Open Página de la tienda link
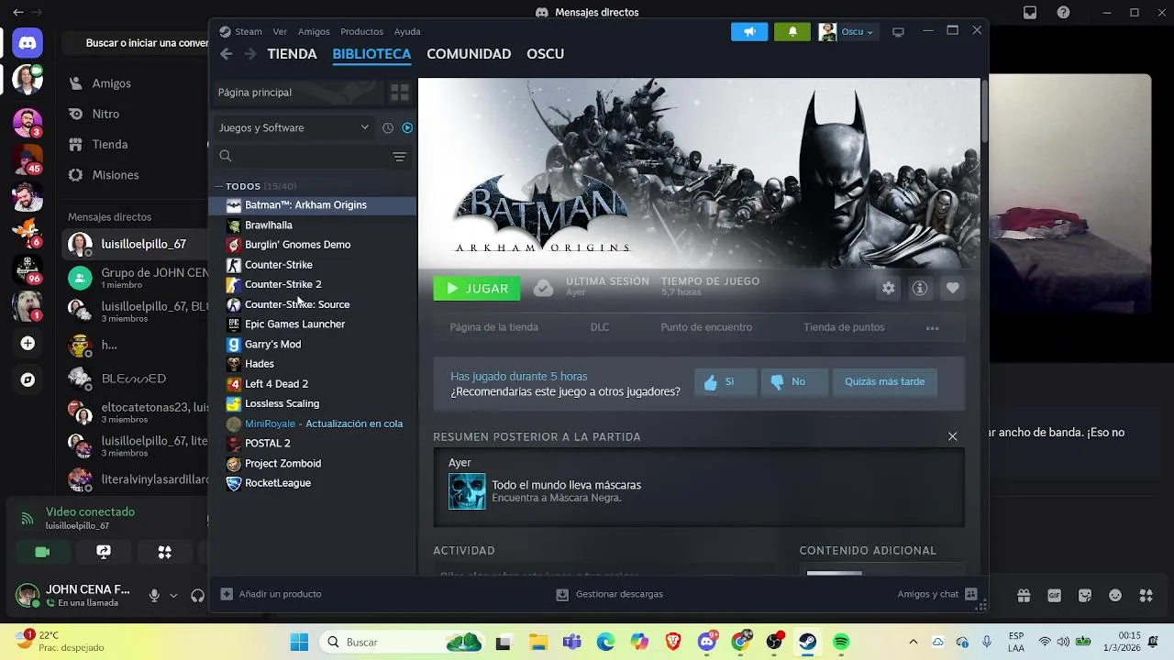Image resolution: width=1174 pixels, height=660 pixels. 493,327
